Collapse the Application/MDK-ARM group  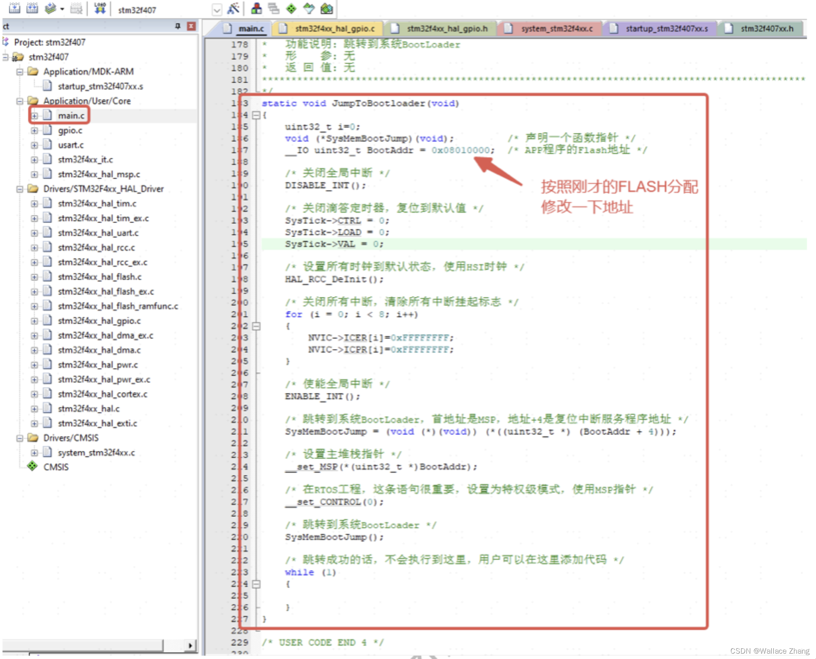point(19,71)
